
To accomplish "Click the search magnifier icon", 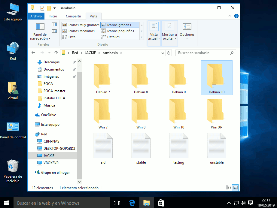I will (x=232, y=53).
